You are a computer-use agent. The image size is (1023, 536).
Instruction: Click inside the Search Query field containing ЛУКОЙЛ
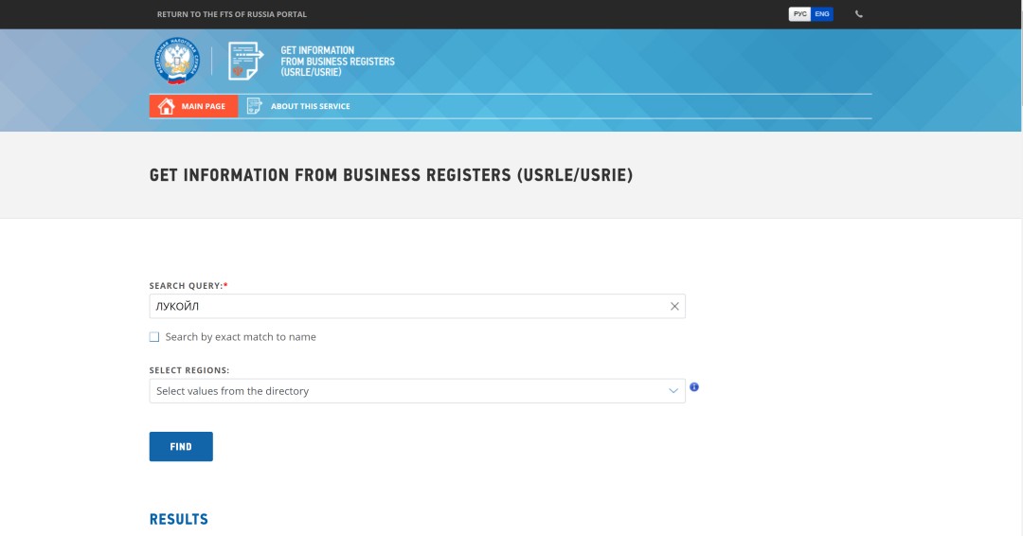(407, 306)
